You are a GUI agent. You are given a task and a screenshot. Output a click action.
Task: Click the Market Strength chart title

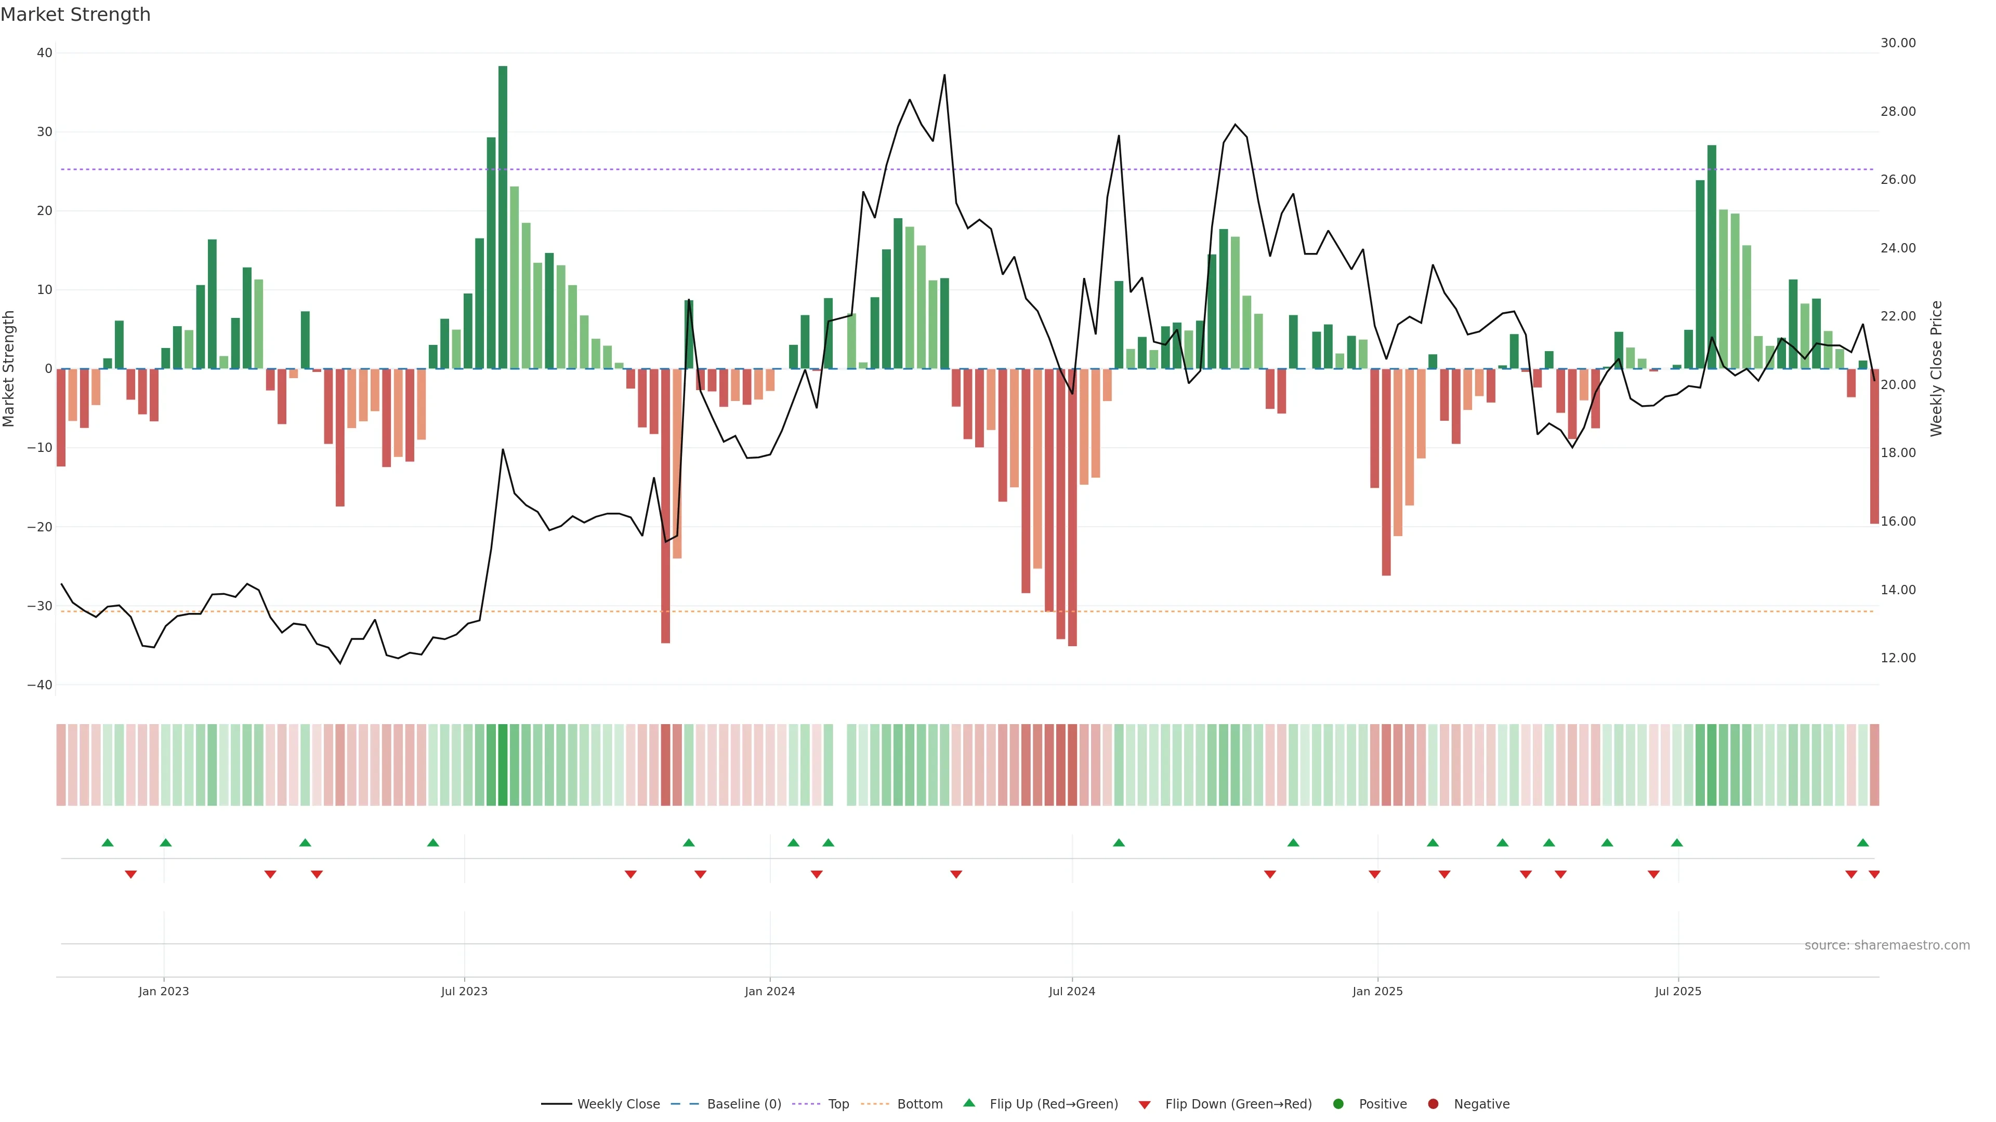pyautogui.click(x=75, y=15)
